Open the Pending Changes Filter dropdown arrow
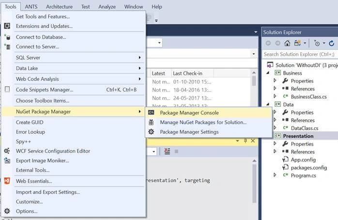Image resolution: width=338 pixels, height=220 pixels. [x=324, y=43]
